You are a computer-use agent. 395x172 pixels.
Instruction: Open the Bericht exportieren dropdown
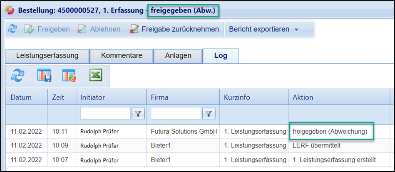[x=264, y=29]
